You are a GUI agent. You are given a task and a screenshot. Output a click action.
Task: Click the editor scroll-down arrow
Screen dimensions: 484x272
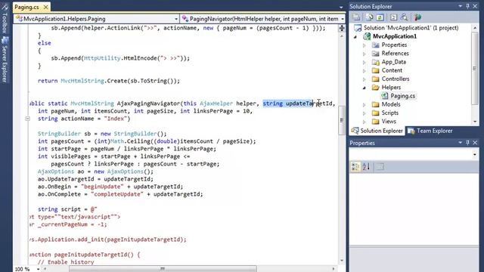342,261
